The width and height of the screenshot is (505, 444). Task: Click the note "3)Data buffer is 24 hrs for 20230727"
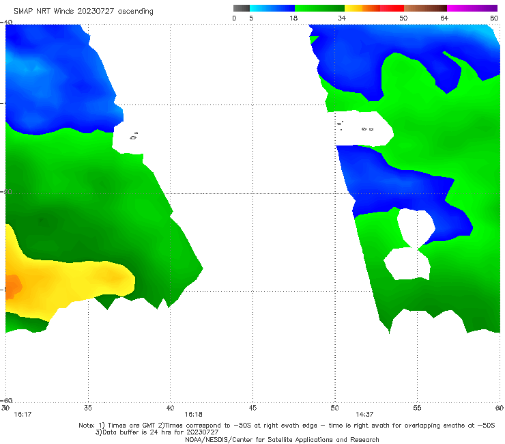[157, 432]
